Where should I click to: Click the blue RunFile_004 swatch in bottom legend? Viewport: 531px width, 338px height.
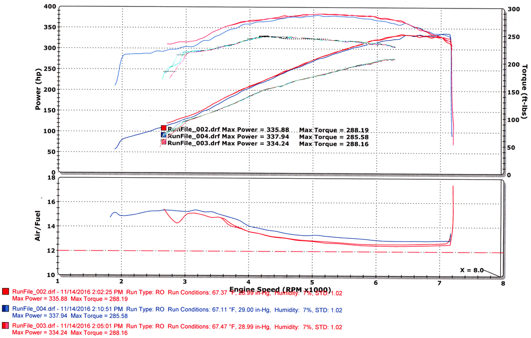(4, 308)
